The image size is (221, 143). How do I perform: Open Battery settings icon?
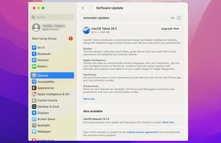pos(34,66)
